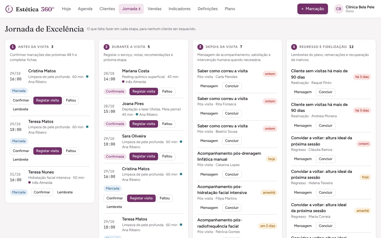Click the CB user avatar

[x=338, y=9]
